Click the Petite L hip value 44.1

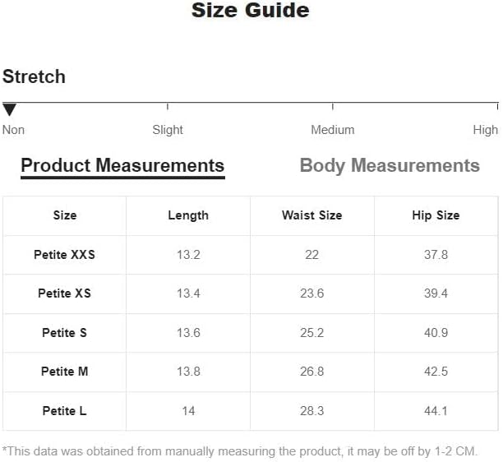tap(436, 411)
